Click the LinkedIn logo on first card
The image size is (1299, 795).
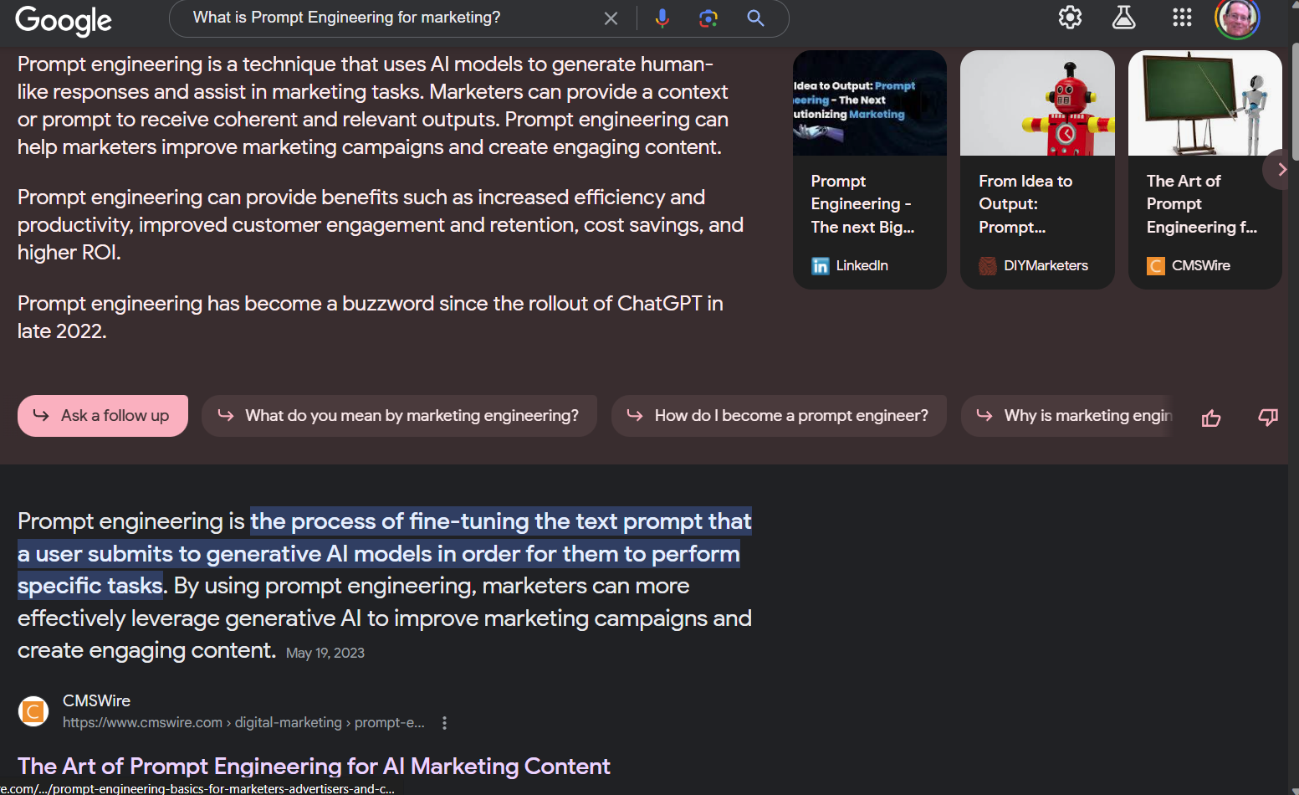pyautogui.click(x=821, y=266)
